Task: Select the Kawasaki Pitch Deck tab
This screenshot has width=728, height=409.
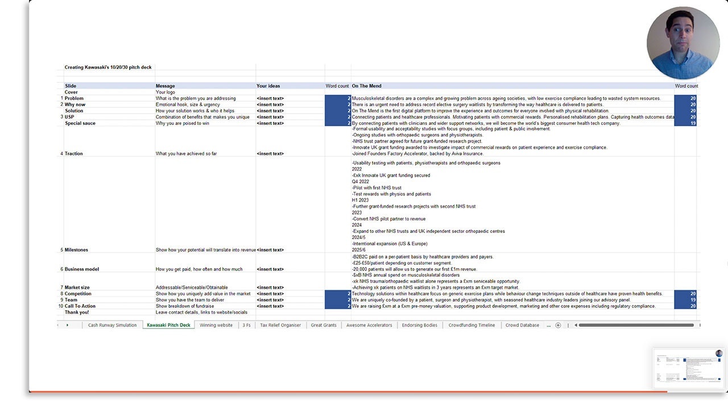Action: click(x=168, y=325)
